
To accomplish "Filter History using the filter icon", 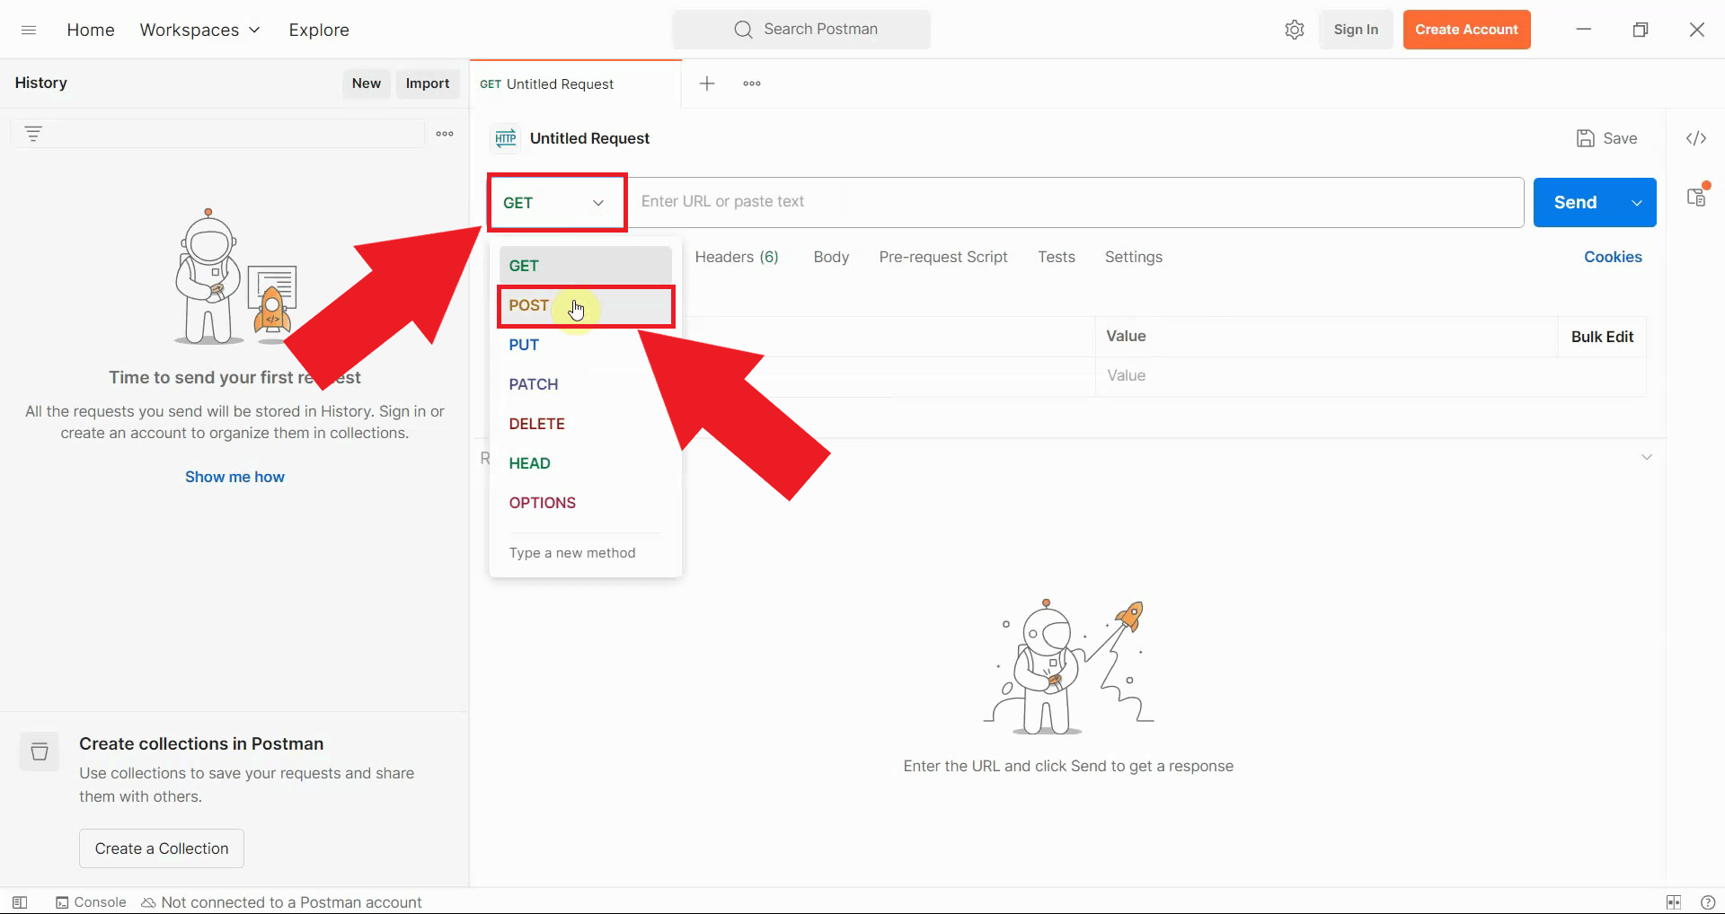I will point(33,133).
